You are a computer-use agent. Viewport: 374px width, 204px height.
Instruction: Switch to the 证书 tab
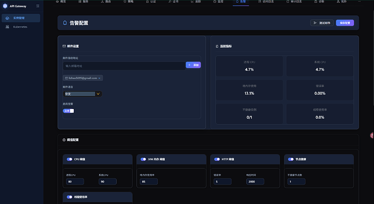pyautogui.click(x=173, y=2)
